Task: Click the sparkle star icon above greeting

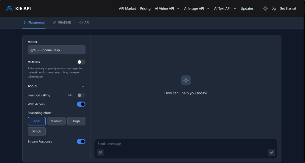Action: click(x=186, y=80)
